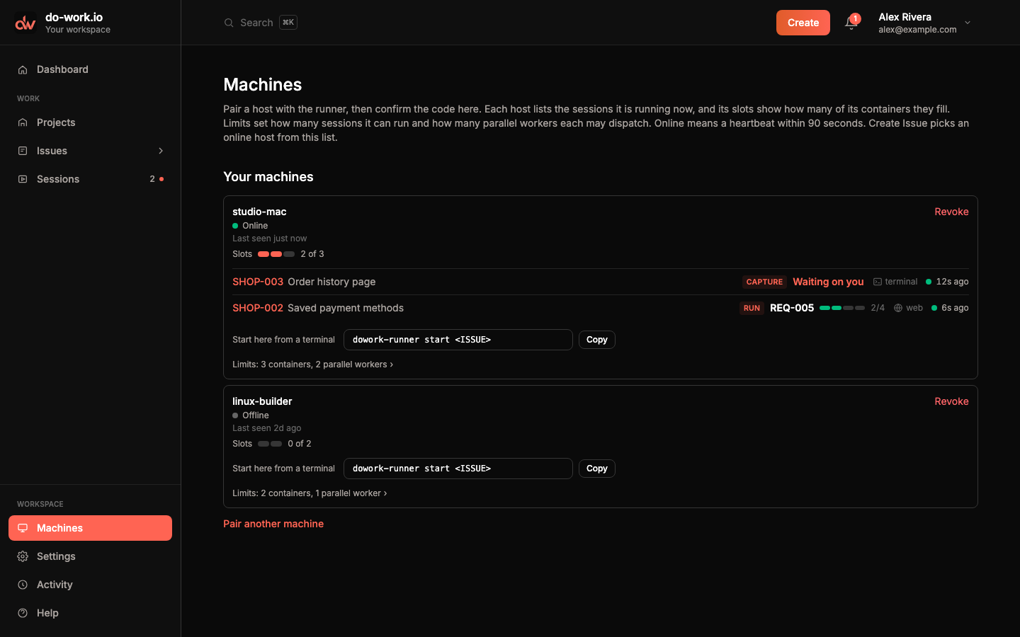
Task: Click the linux-builder slots indicator bar
Action: coord(270,444)
